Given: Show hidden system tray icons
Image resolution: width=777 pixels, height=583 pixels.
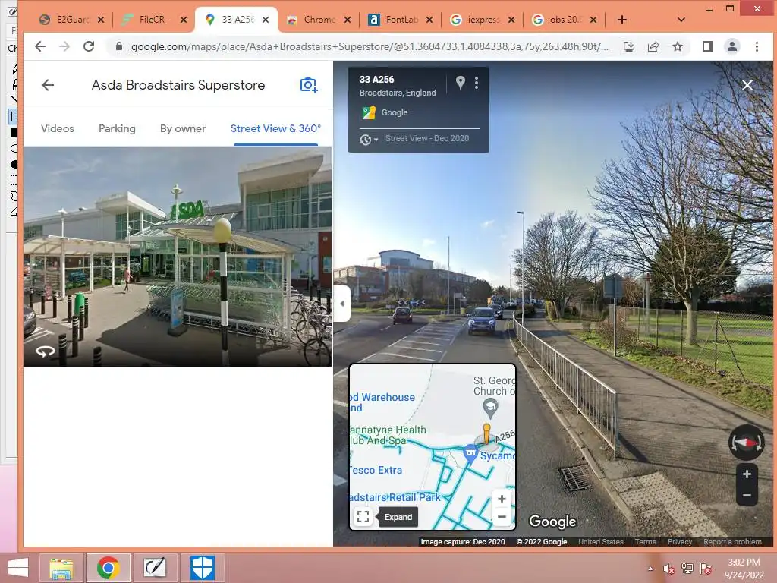Looking at the screenshot, I should click(x=650, y=569).
